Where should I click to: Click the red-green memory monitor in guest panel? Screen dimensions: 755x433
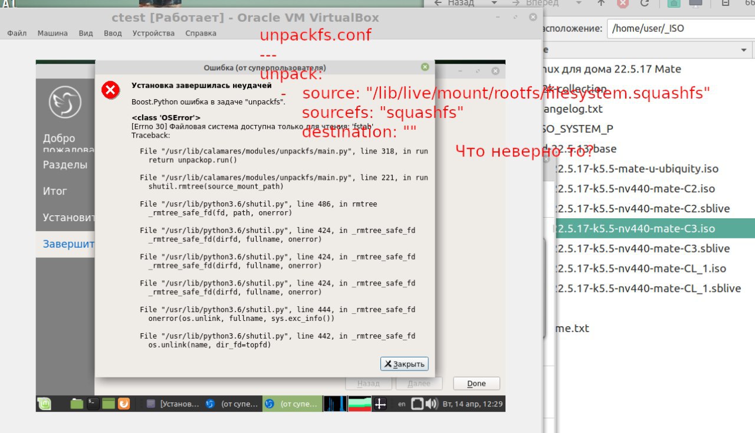tap(359, 404)
